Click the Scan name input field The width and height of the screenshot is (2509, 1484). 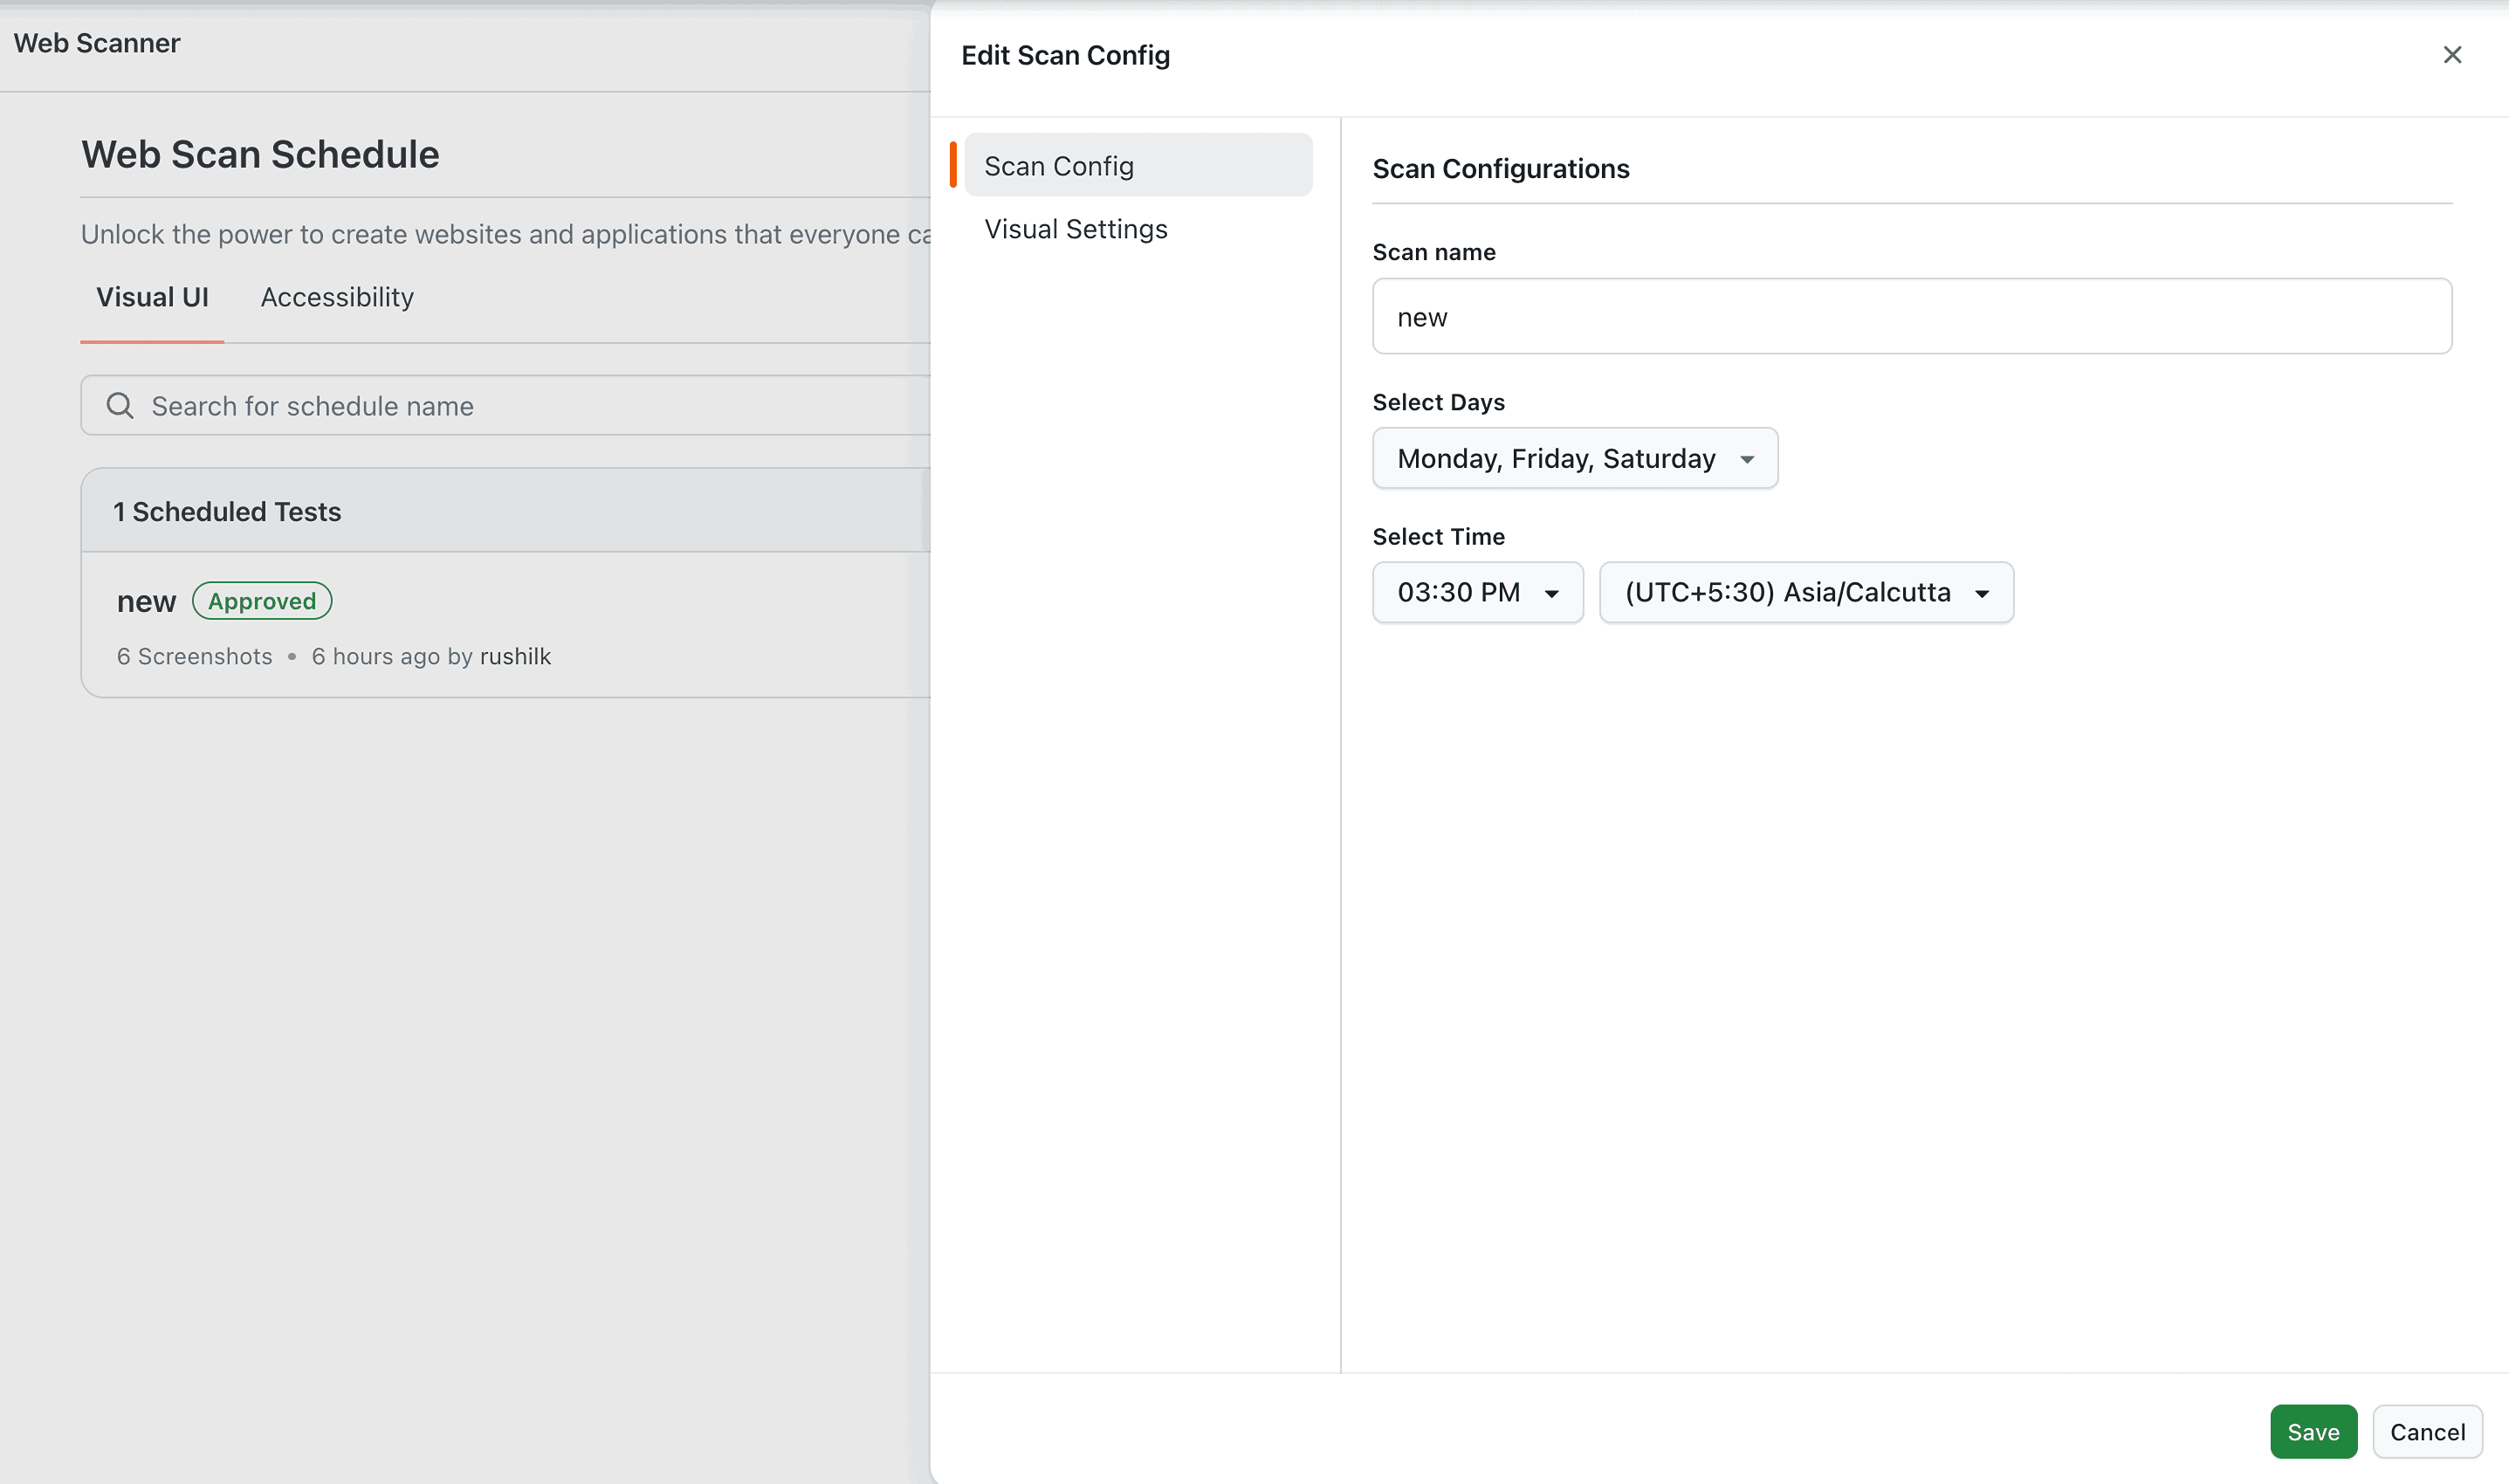pyautogui.click(x=1910, y=316)
